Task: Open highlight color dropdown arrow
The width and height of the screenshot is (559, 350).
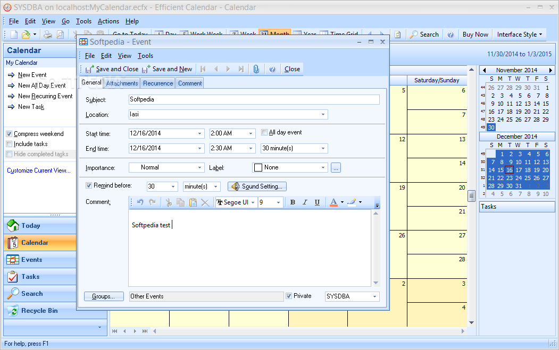Action: click(361, 202)
